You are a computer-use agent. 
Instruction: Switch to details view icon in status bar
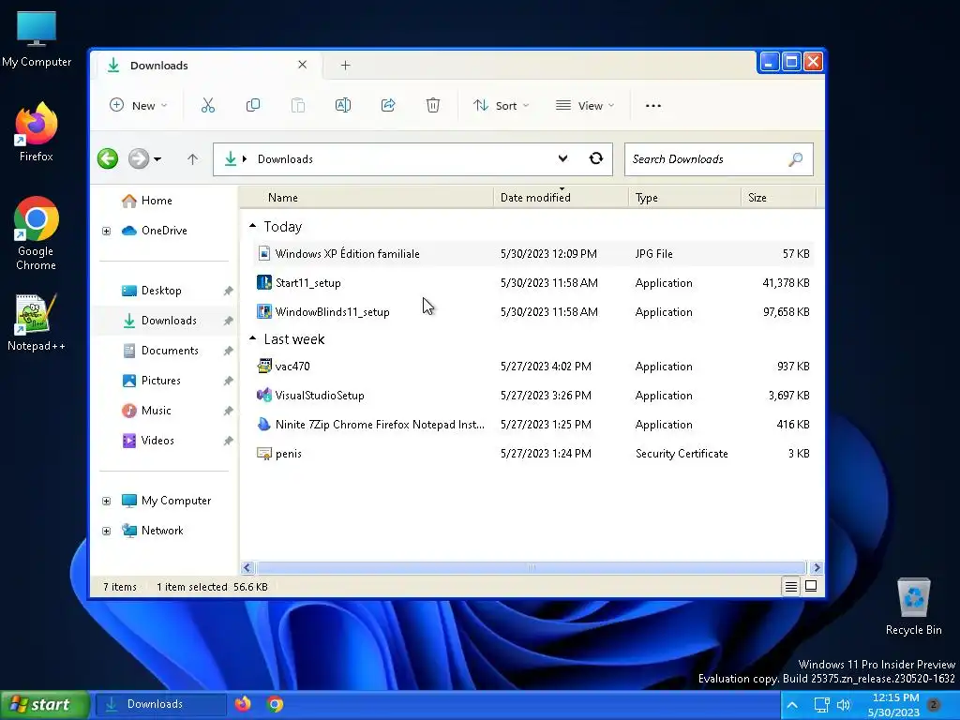pyautogui.click(x=791, y=587)
